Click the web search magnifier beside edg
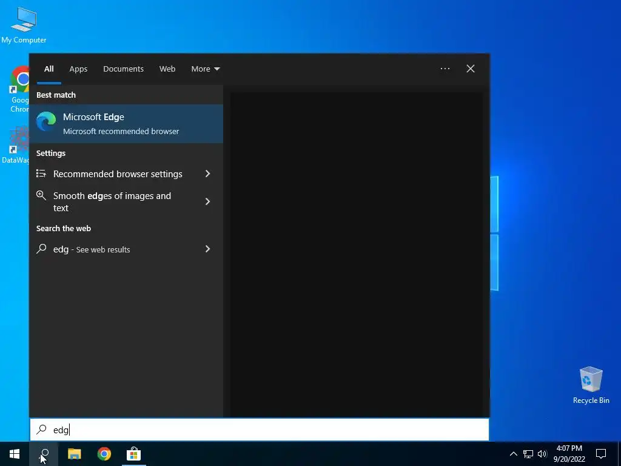This screenshot has width=621, height=466. tap(41, 249)
